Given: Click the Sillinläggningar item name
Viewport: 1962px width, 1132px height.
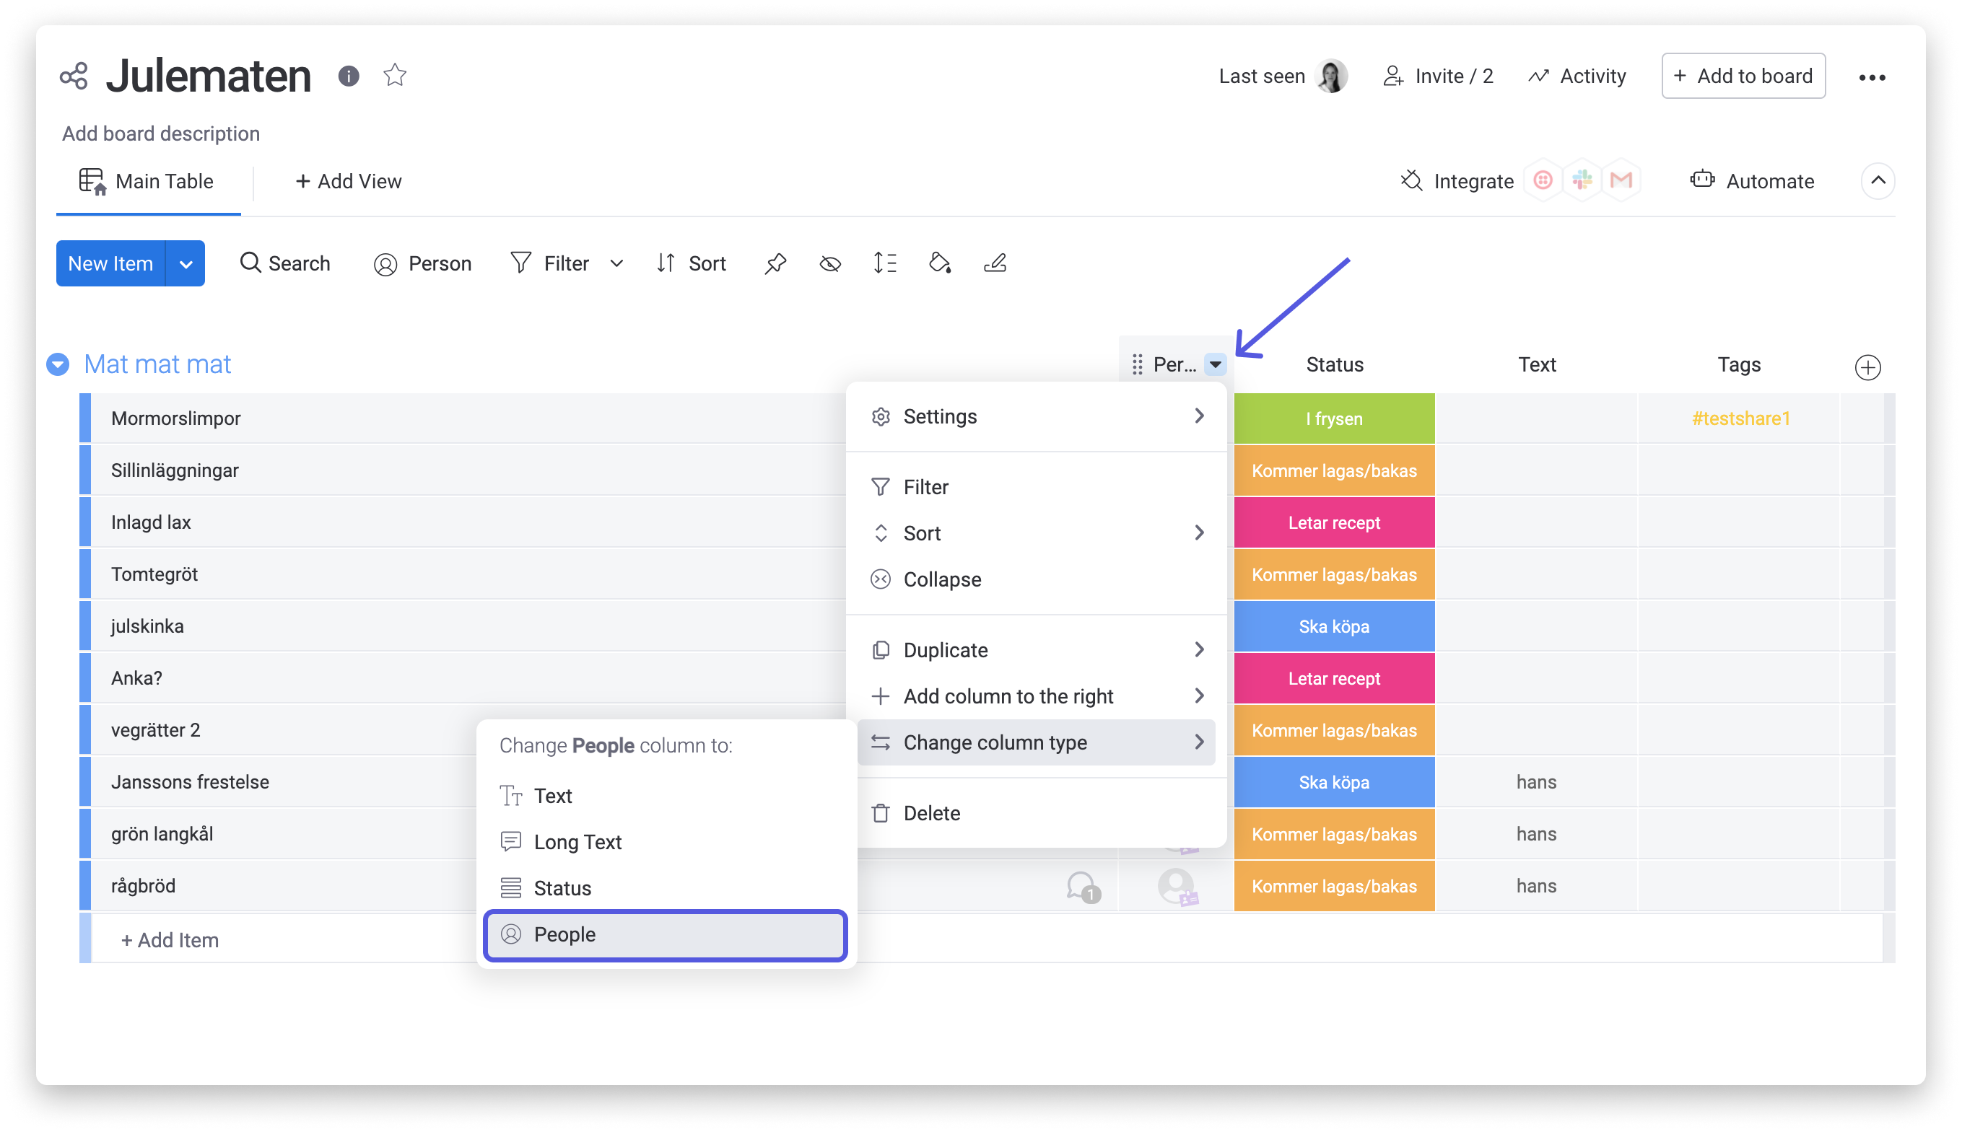Looking at the screenshot, I should coord(174,470).
